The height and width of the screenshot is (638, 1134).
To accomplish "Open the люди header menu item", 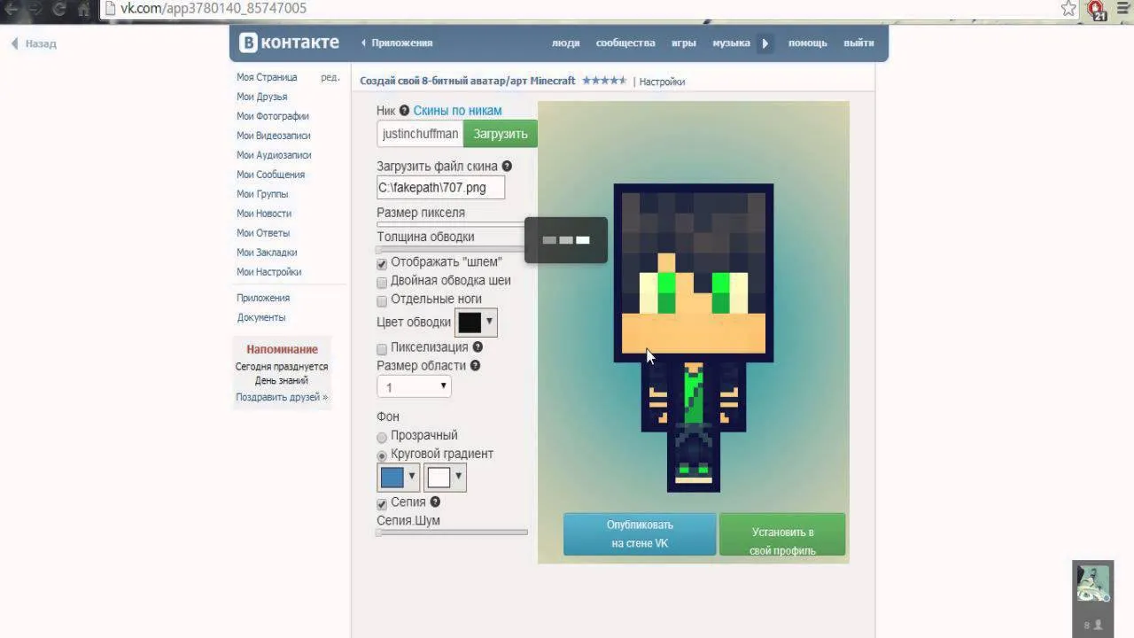I will pyautogui.click(x=565, y=43).
